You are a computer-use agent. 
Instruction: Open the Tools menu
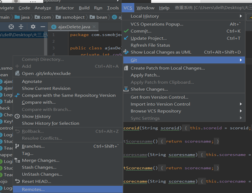[x=113, y=8]
